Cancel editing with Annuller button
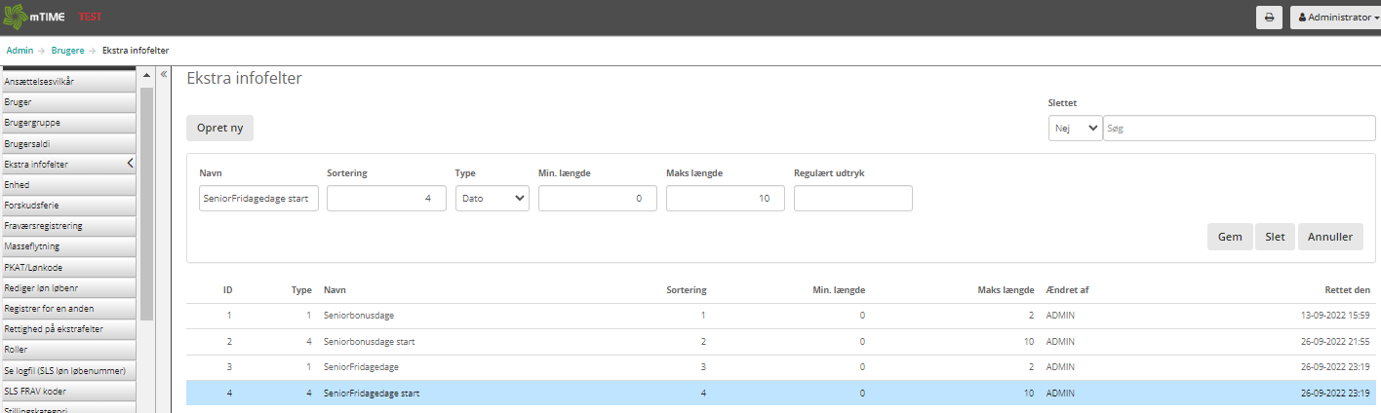This screenshot has width=1381, height=413. [x=1329, y=237]
